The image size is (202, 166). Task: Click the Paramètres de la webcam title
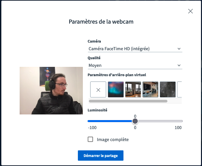pyautogui.click(x=101, y=22)
